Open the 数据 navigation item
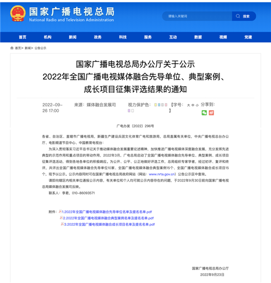Image resolution: width=271 pixels, height=283 pixels. (198, 37)
